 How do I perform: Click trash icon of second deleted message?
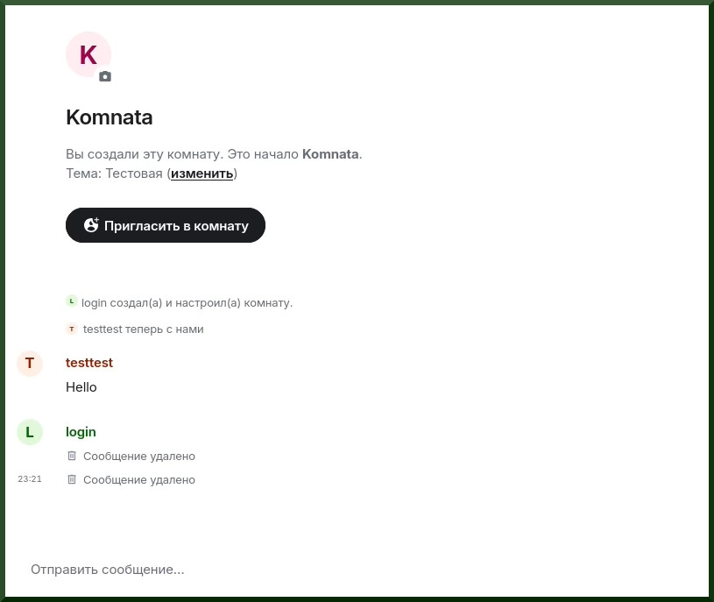[72, 479]
